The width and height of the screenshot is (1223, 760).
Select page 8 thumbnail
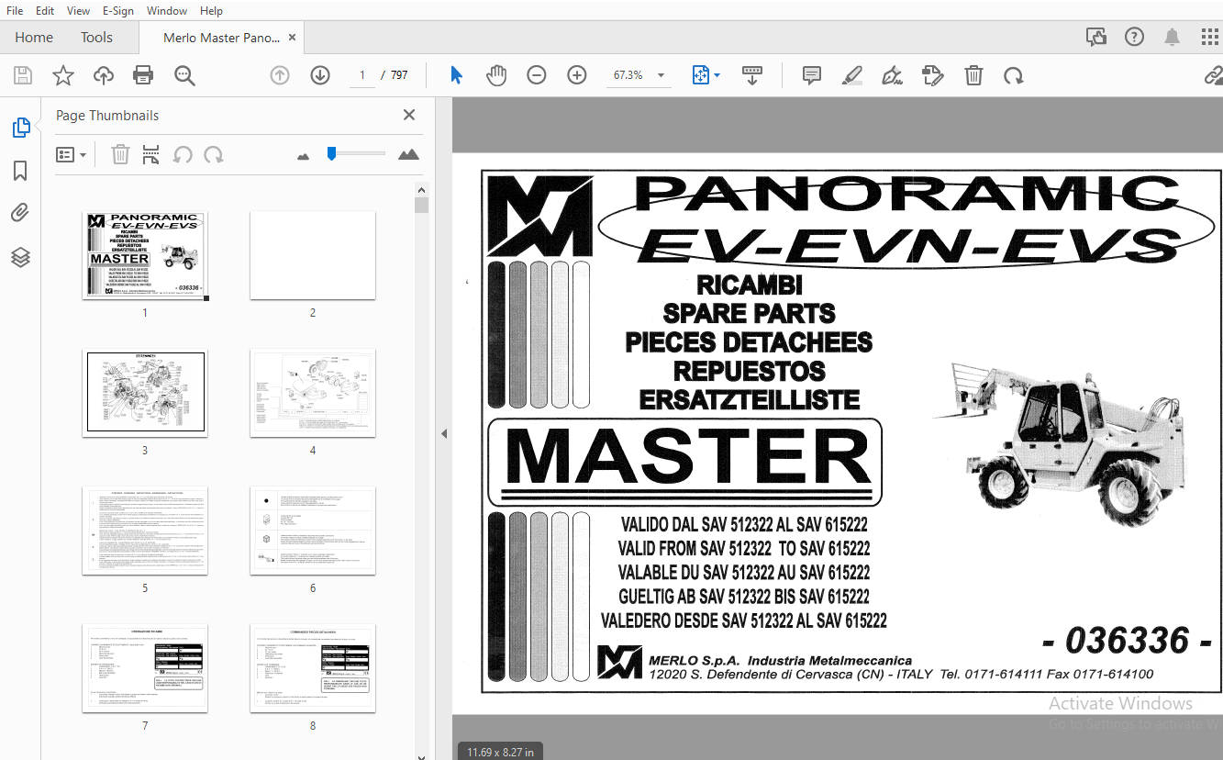pyautogui.click(x=313, y=668)
